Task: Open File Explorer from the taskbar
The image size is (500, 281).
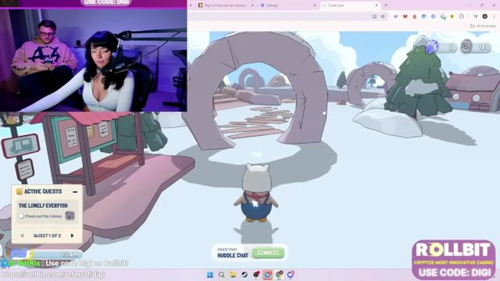Action: click(233, 275)
